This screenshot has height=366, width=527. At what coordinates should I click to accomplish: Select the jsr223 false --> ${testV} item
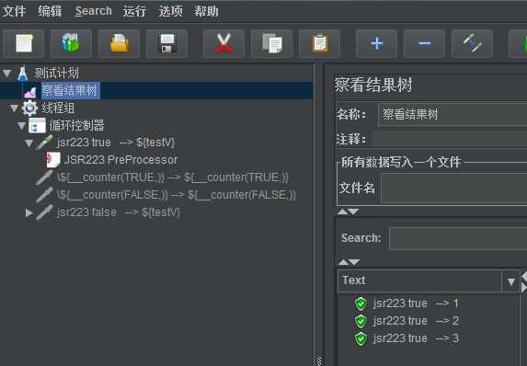(x=119, y=212)
